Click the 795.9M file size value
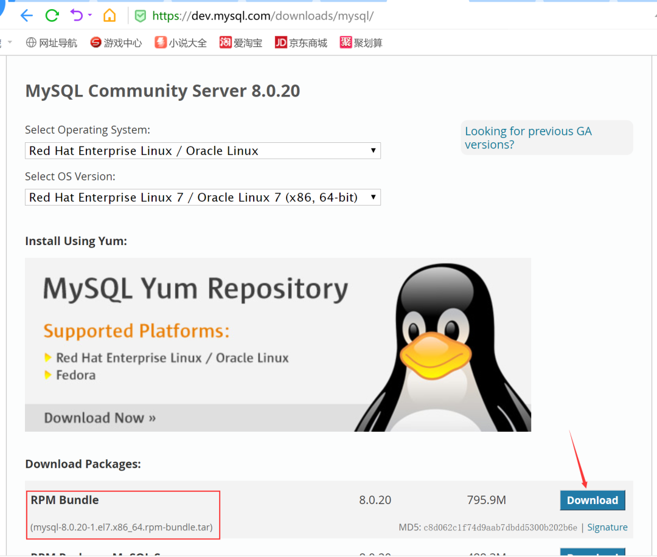 pos(487,500)
